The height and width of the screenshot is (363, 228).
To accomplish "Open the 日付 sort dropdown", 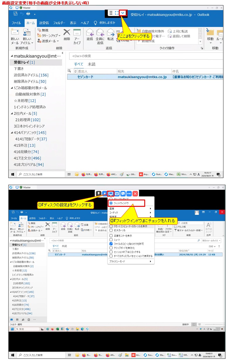I will (212, 246).
